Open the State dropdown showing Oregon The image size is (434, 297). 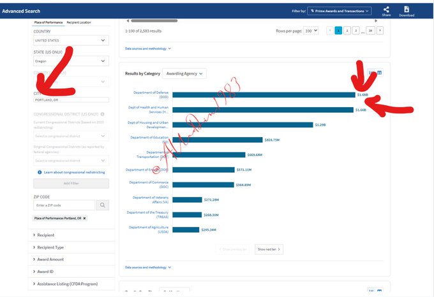[x=71, y=61]
